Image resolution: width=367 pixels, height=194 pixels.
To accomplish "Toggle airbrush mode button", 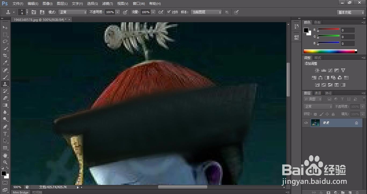I will tap(161, 12).
